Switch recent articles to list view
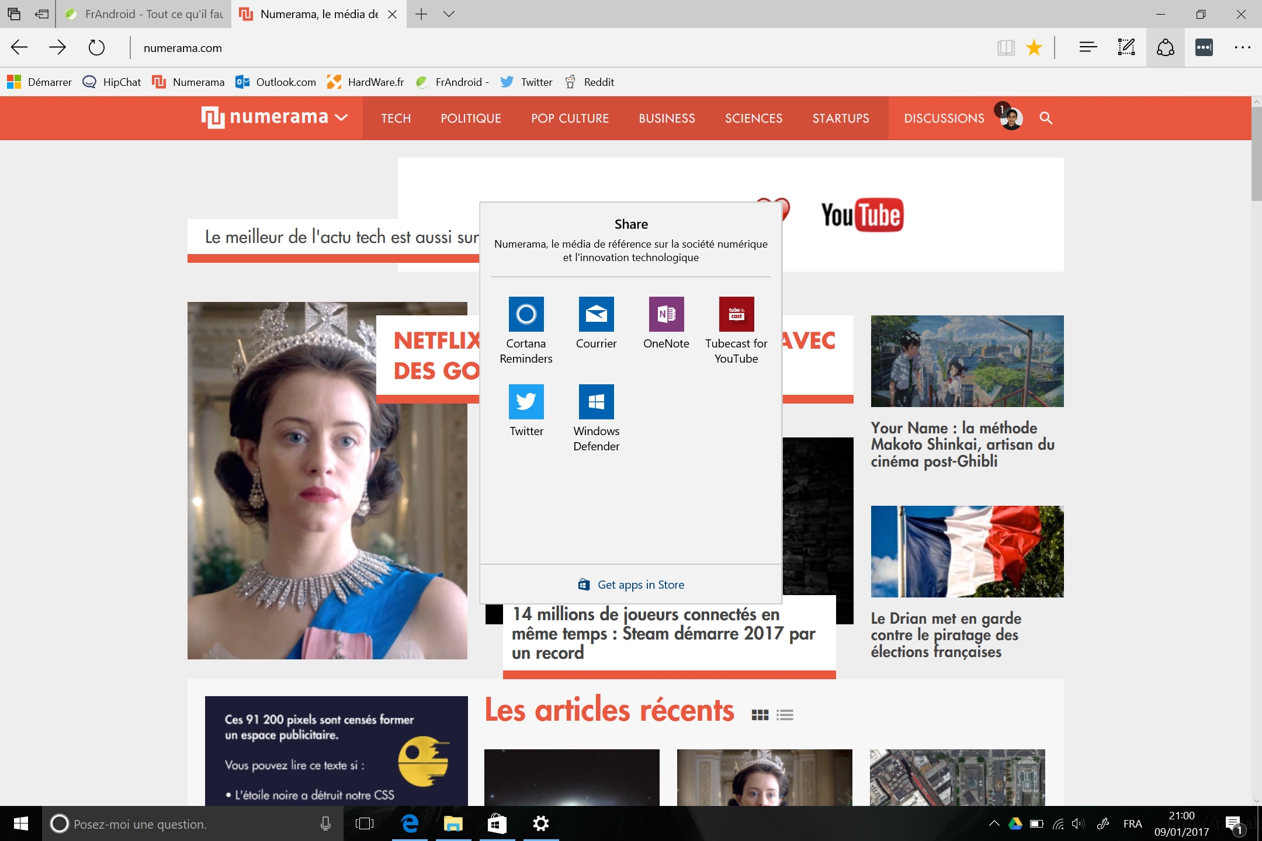This screenshot has height=841, width=1262. tap(785, 715)
